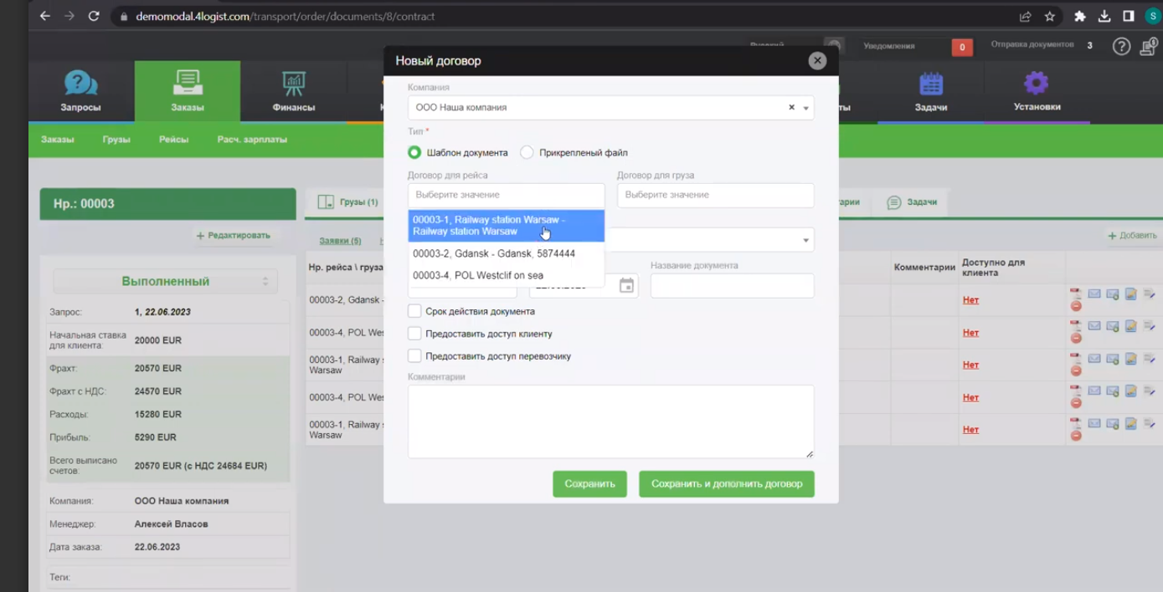Select the Прикрепленый файл radio option
Image resolution: width=1163 pixels, height=592 pixels.
tap(527, 152)
